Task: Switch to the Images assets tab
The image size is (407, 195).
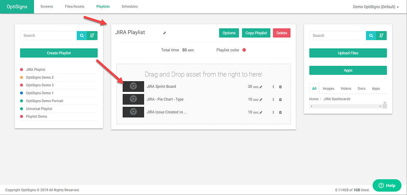Action: pyautogui.click(x=329, y=89)
